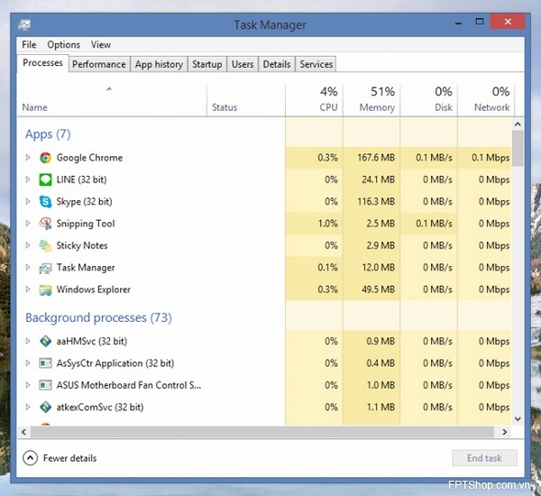Viewport: 541px width, 496px height.
Task: Click the vertical scrollbar thumb
Action: click(x=518, y=149)
